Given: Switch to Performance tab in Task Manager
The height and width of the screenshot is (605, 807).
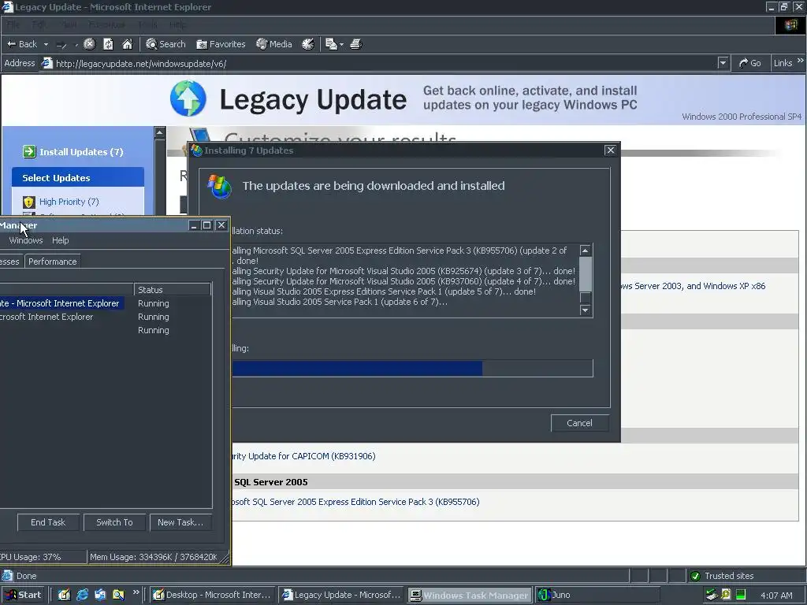Looking at the screenshot, I should [x=53, y=262].
